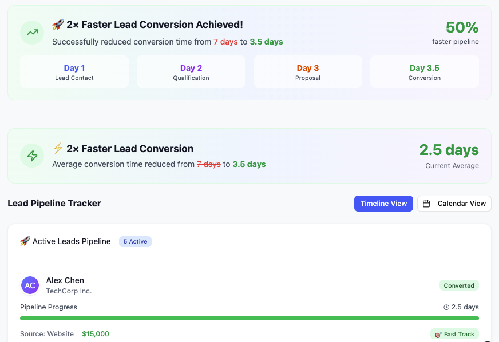
Task: Click the Converted status badge
Action: [x=459, y=285]
